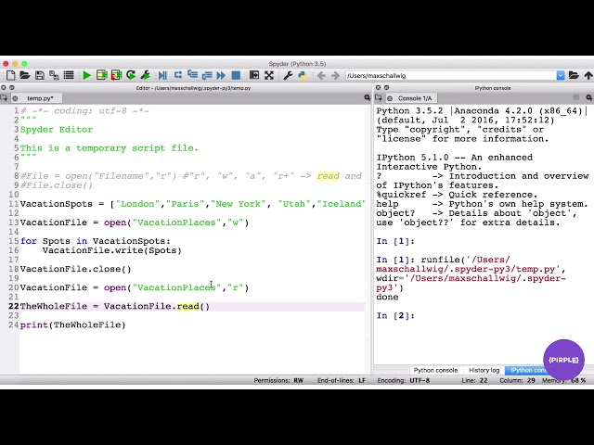
Task: Select the temp.py editor tab
Action: (x=40, y=98)
